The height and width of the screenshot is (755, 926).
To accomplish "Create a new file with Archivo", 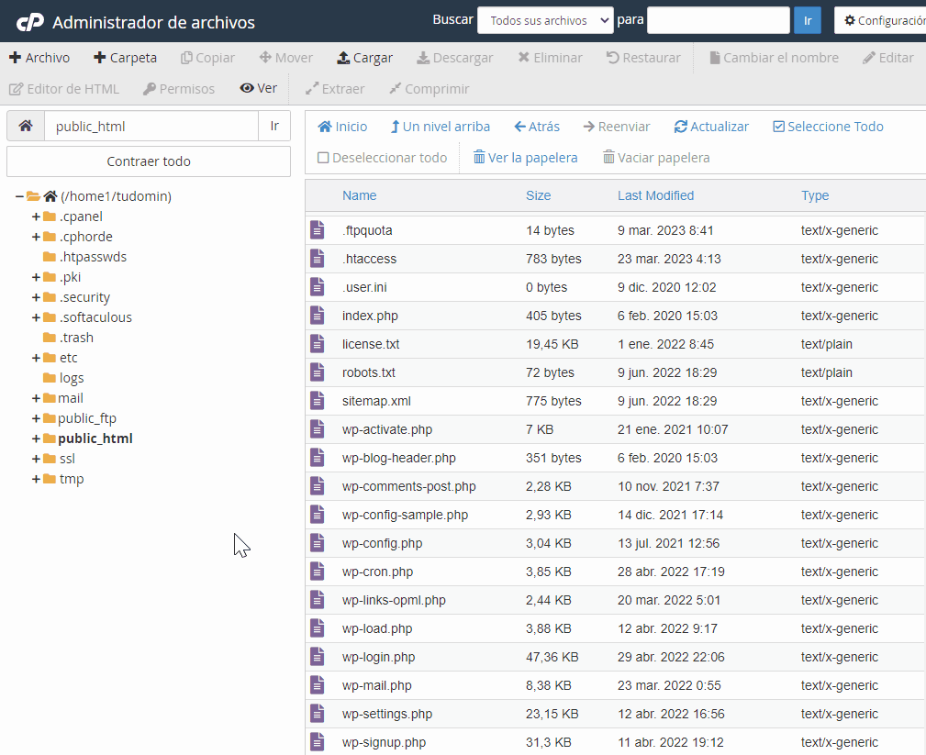I will [39, 58].
